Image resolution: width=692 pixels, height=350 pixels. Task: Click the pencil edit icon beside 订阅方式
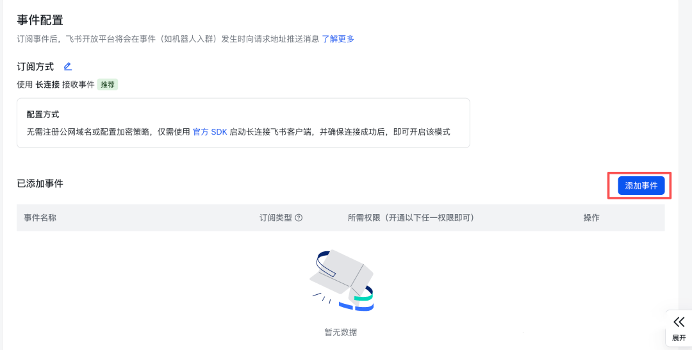(x=68, y=66)
